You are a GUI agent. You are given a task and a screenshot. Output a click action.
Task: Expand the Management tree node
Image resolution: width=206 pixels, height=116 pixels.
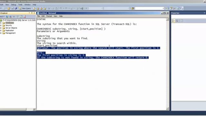click(x=1, y=33)
